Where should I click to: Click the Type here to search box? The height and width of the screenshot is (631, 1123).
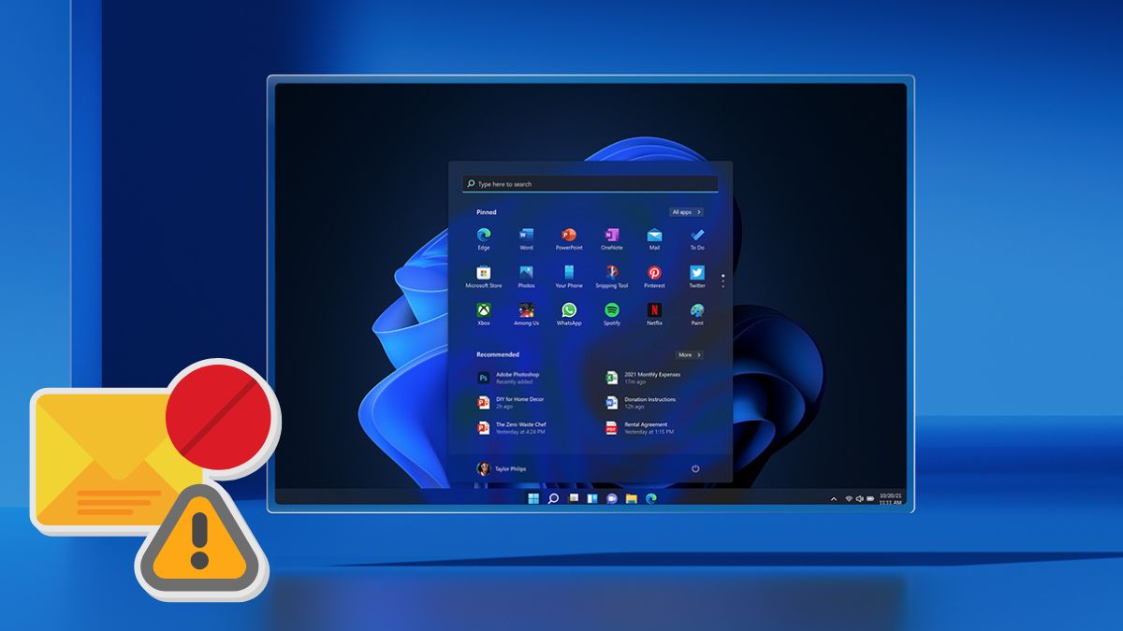point(591,184)
